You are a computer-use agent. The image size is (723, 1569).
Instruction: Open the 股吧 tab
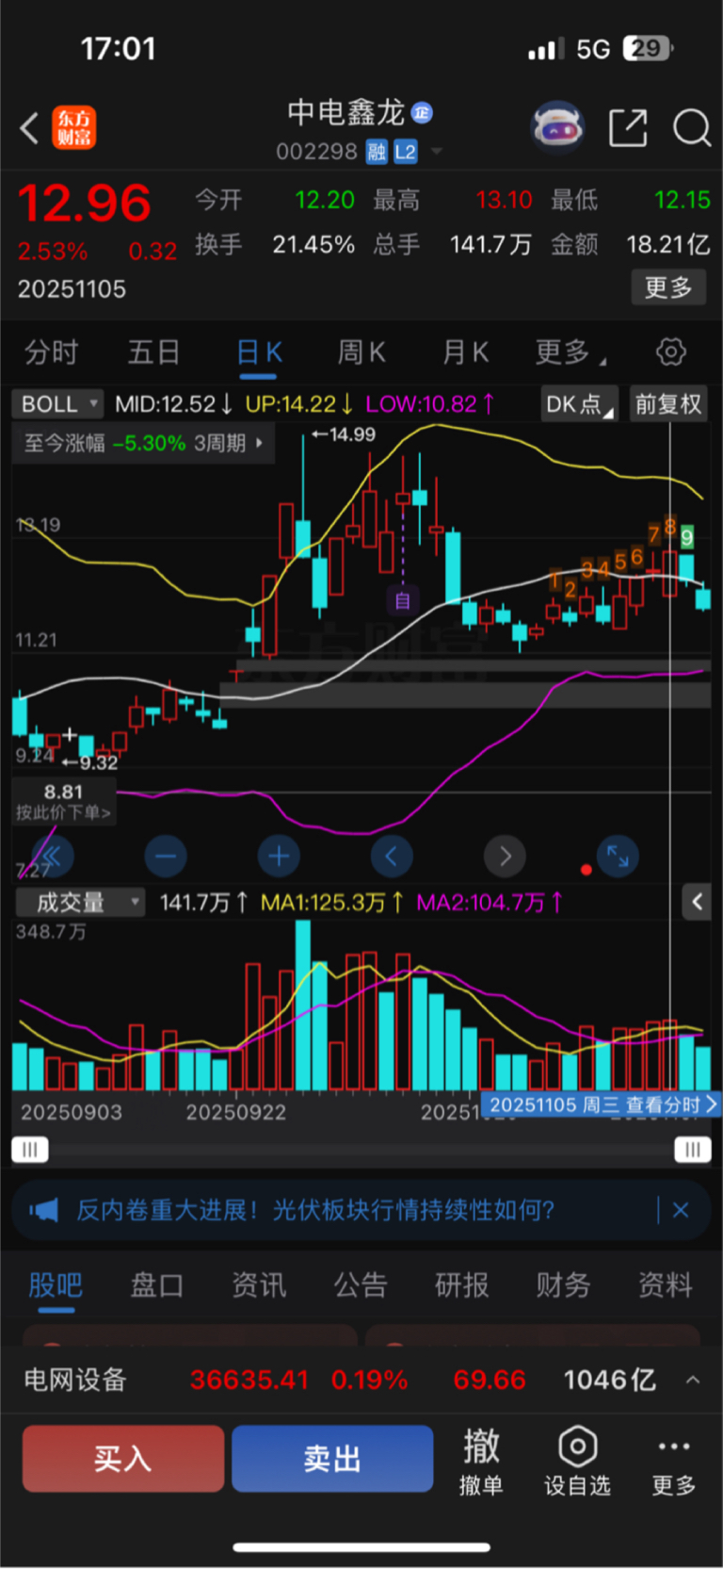(56, 1285)
